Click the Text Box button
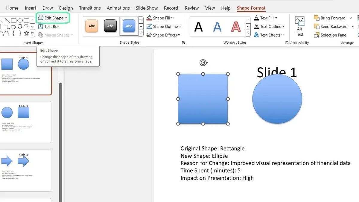This screenshot has height=202, width=359. pyautogui.click(x=49, y=26)
